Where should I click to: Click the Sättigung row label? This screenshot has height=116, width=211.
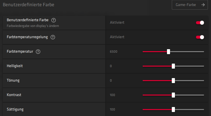15,109
